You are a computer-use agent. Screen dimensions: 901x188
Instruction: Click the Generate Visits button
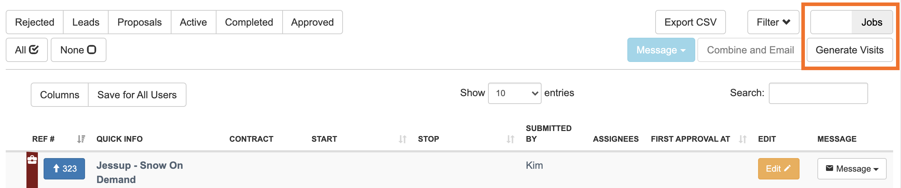(x=850, y=50)
